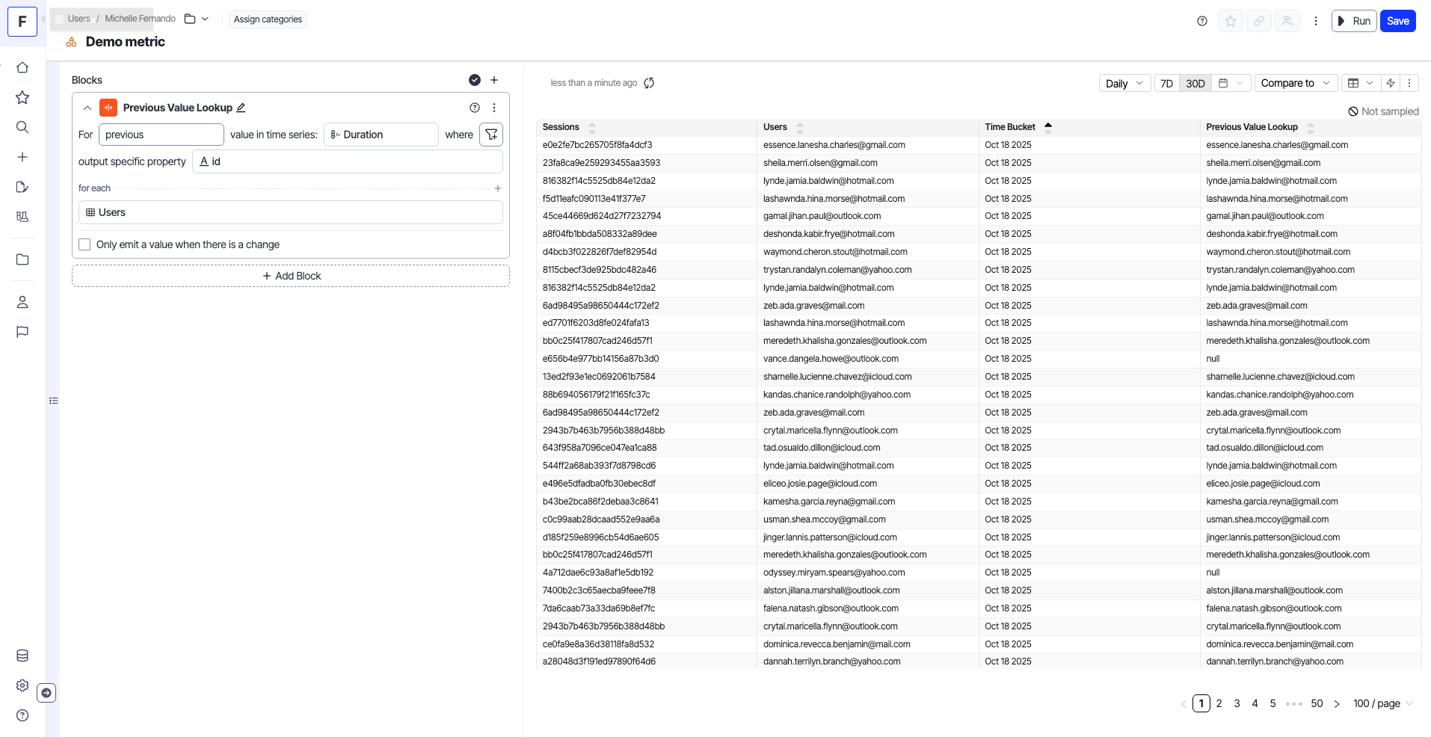Sort by the Time Bucket column
The height and width of the screenshot is (737, 1431).
(1010, 127)
